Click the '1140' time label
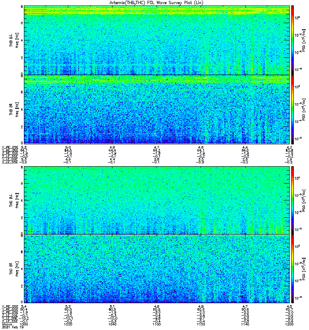The image size is (309, 330). tap(245, 324)
